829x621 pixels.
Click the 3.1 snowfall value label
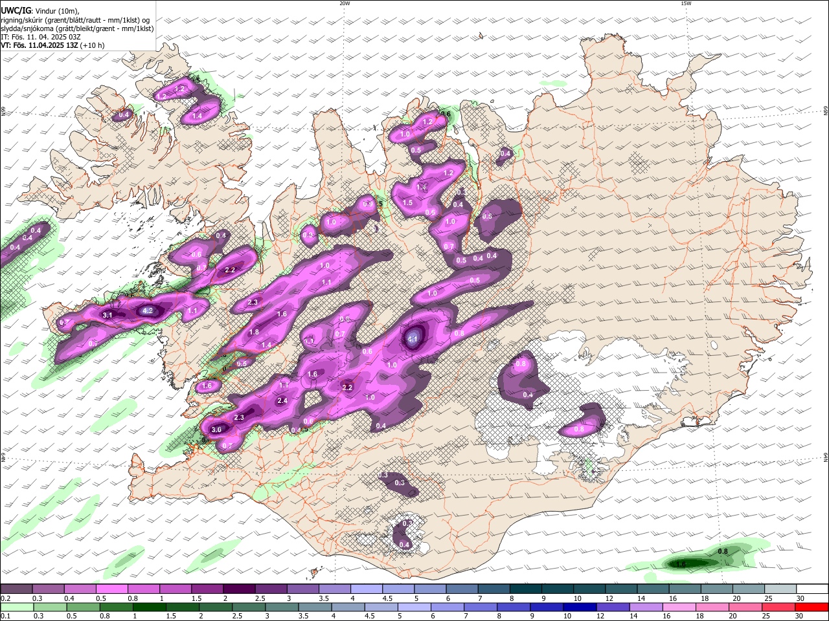click(108, 315)
